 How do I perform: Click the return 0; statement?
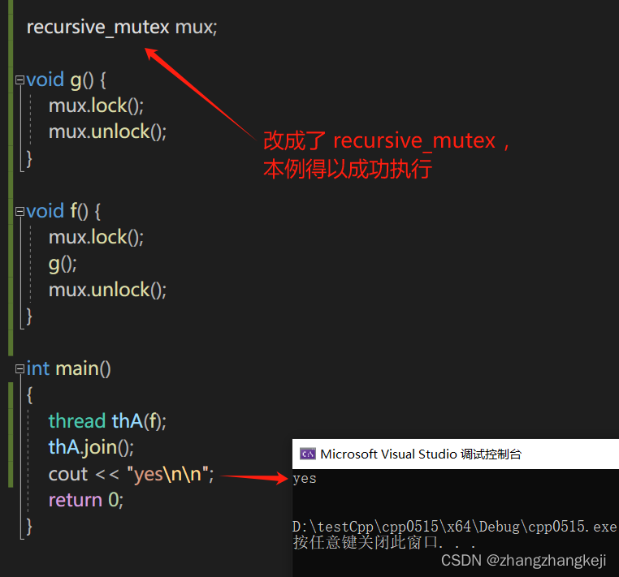(85, 500)
